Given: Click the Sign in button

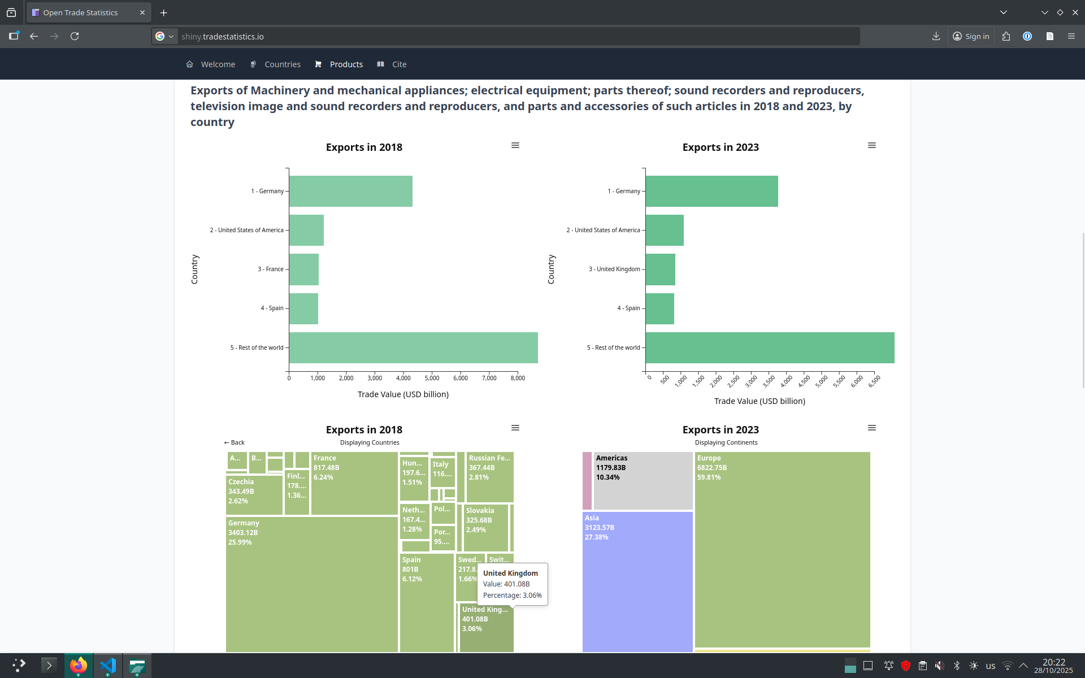Looking at the screenshot, I should 971,36.
